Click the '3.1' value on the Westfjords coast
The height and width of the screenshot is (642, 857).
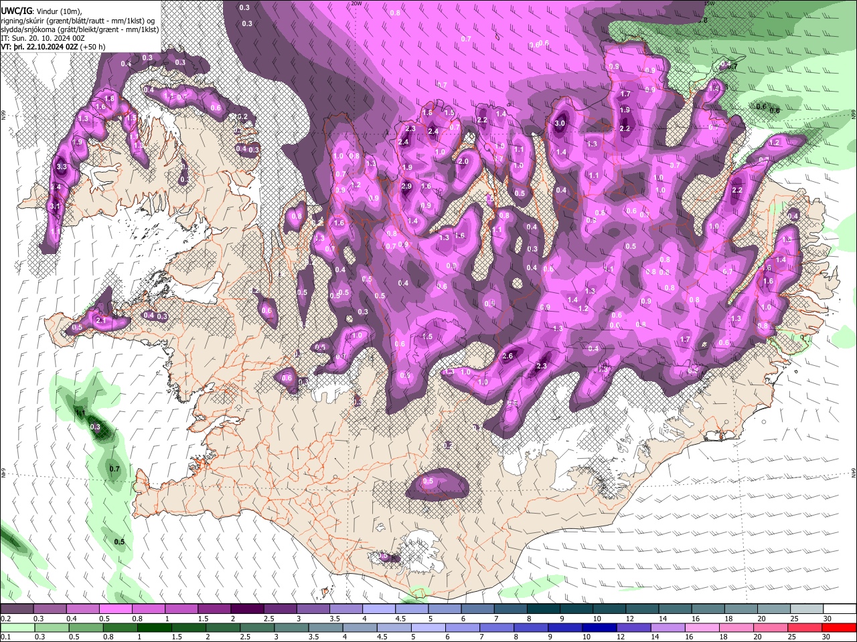pyautogui.click(x=54, y=207)
